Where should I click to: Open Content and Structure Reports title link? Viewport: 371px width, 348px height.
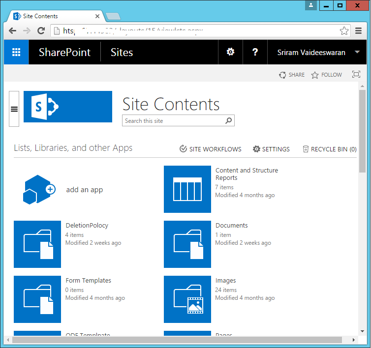247,174
